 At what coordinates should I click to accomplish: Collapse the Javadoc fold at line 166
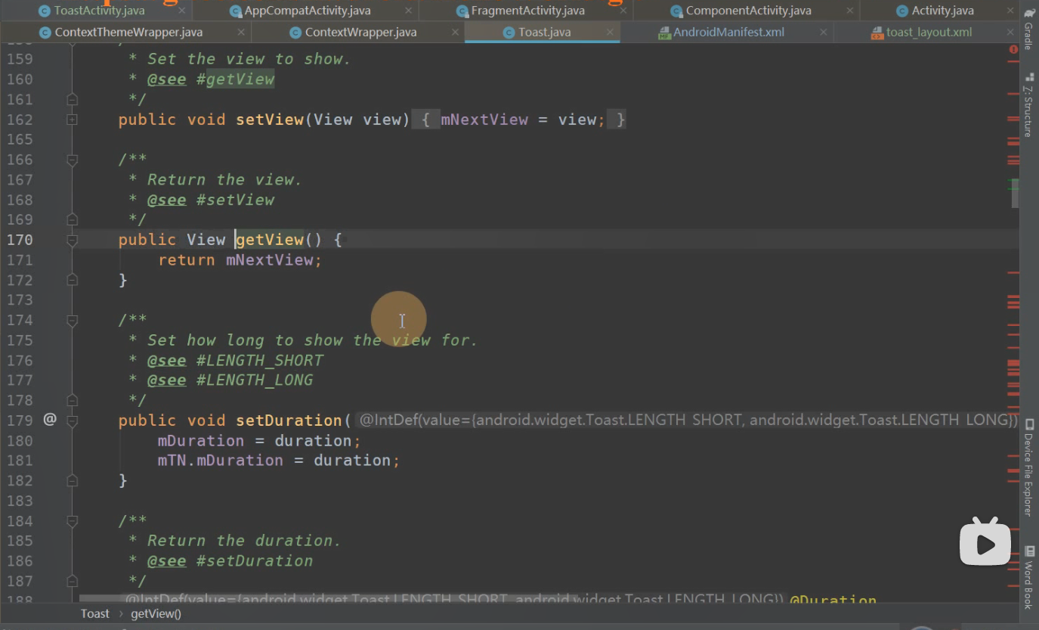[x=72, y=160]
